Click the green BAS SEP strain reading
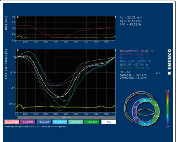Viewport: 176px width, 142px height. [134, 68]
